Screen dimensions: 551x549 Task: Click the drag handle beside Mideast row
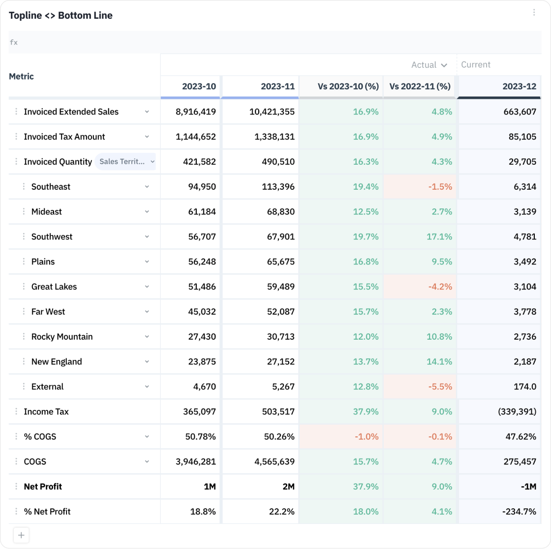24,211
